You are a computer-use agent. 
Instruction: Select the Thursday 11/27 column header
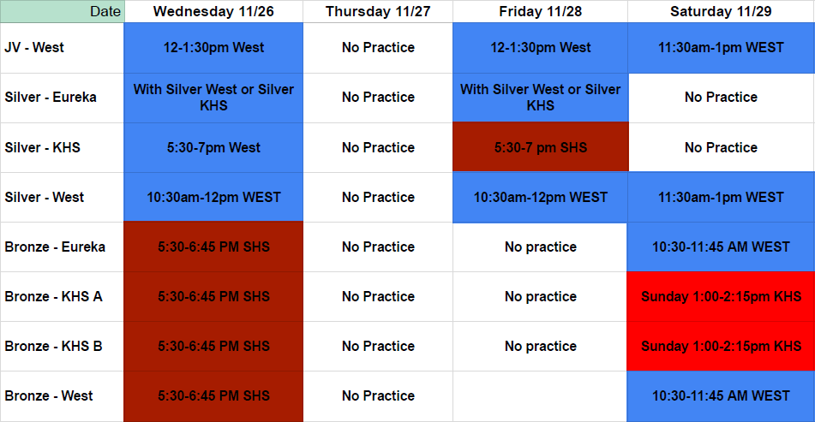pyautogui.click(x=378, y=11)
